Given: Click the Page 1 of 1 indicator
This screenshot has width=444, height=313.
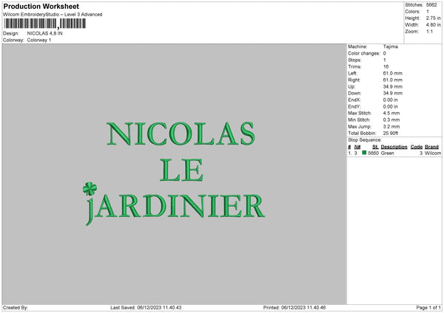Looking at the screenshot, I should 428,308.
